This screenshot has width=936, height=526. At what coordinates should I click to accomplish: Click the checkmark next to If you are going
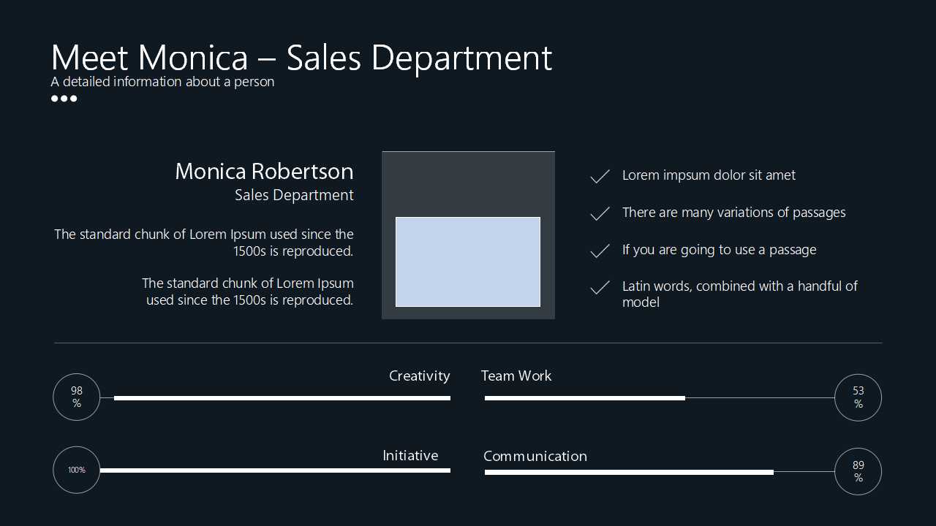pyautogui.click(x=600, y=251)
